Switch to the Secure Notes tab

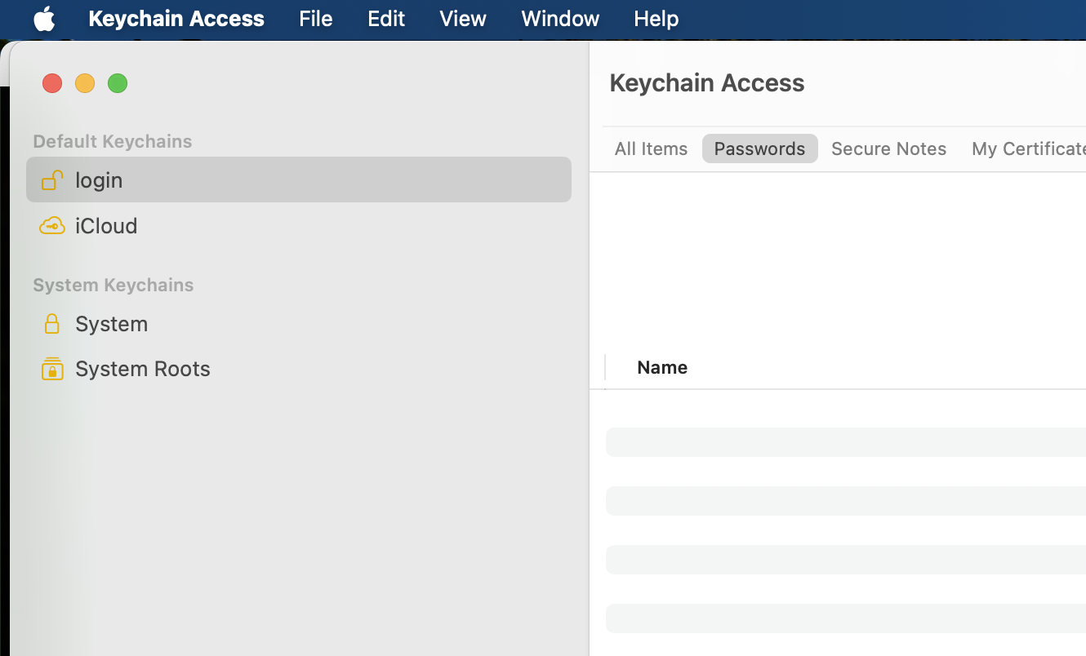[888, 148]
